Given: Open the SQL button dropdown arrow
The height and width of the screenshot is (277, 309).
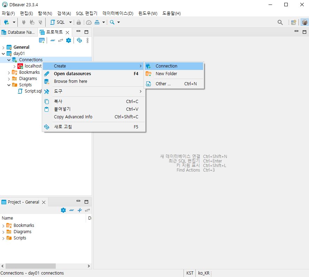Looking at the screenshot, I should pyautogui.click(x=70, y=22).
